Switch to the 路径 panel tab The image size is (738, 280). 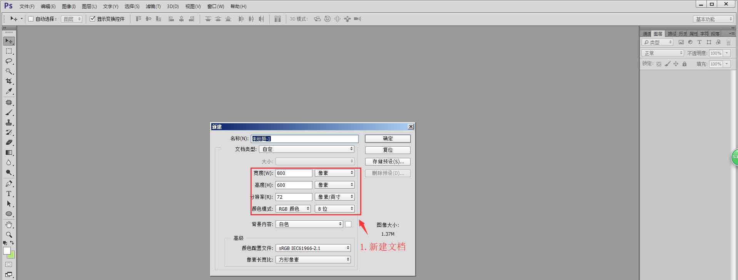coord(672,34)
